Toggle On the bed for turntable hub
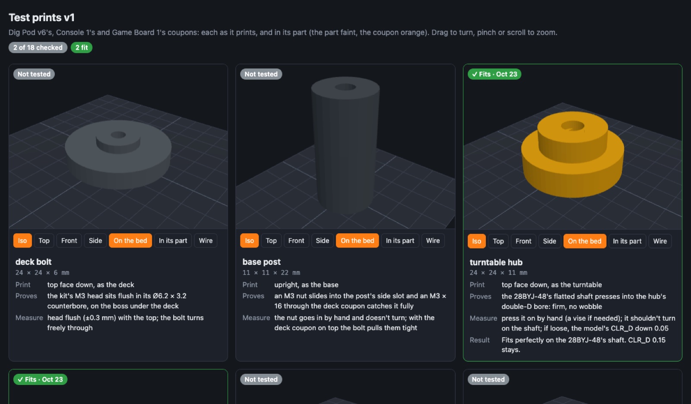The image size is (691, 404). click(x=585, y=241)
